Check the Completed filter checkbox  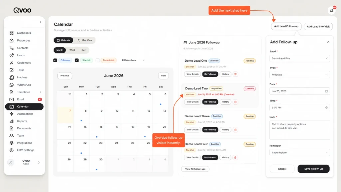98,60
